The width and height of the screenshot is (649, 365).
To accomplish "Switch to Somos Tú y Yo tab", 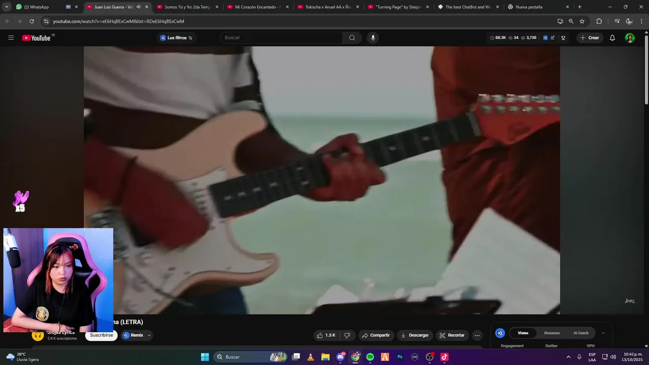I will click(187, 7).
